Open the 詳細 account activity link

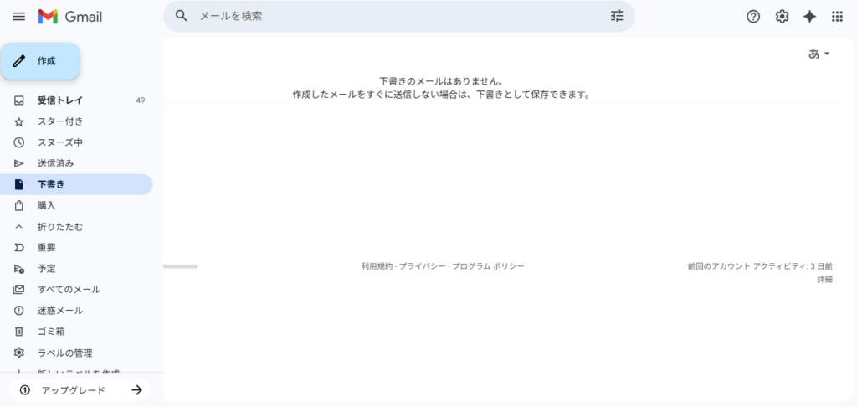click(824, 279)
